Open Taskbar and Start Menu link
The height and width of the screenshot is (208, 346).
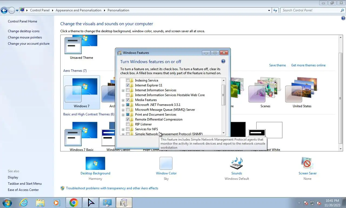[25, 184]
